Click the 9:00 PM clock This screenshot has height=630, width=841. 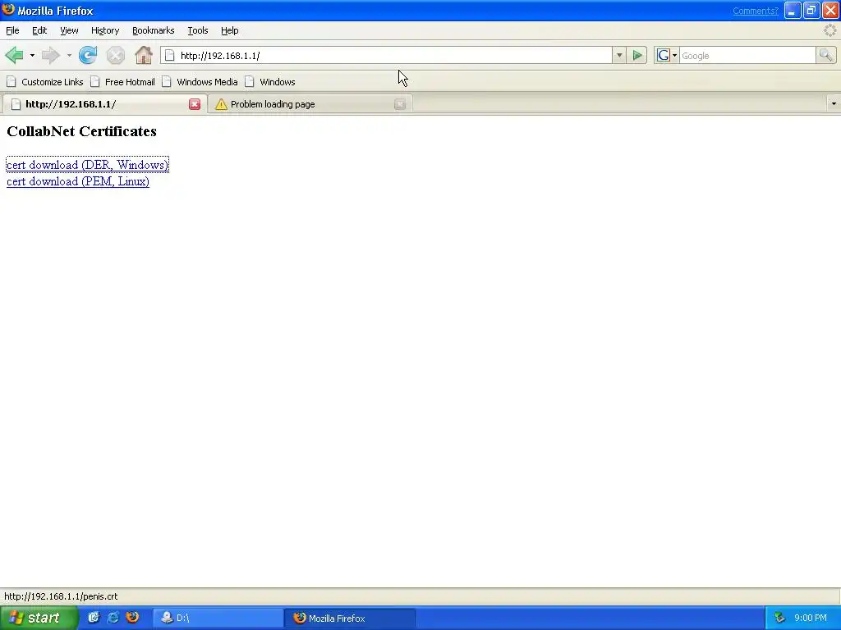[x=811, y=618]
